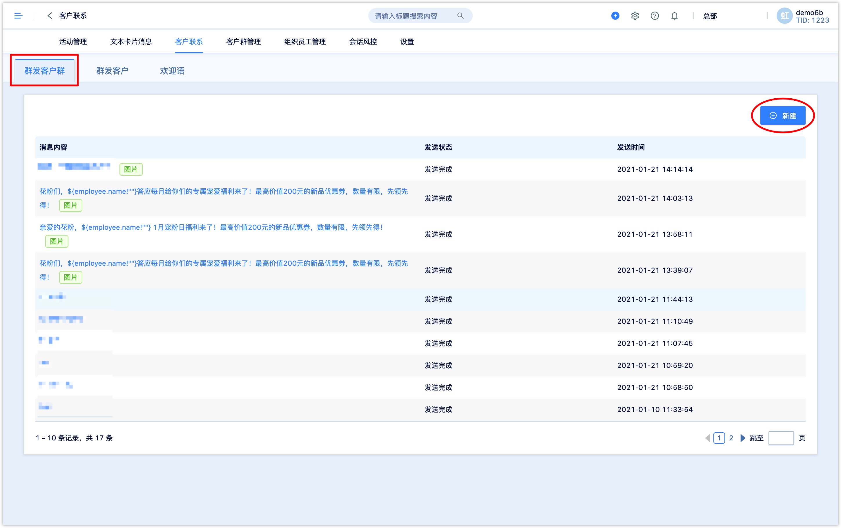Open the 文本卡片消息 menu tab
The width and height of the screenshot is (841, 528).
[x=131, y=41]
